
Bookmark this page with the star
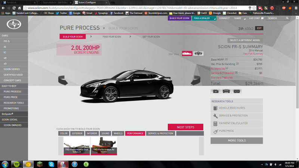[254, 8]
